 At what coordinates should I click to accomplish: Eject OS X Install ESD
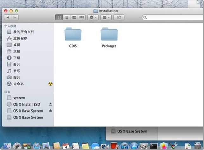coord(50,104)
